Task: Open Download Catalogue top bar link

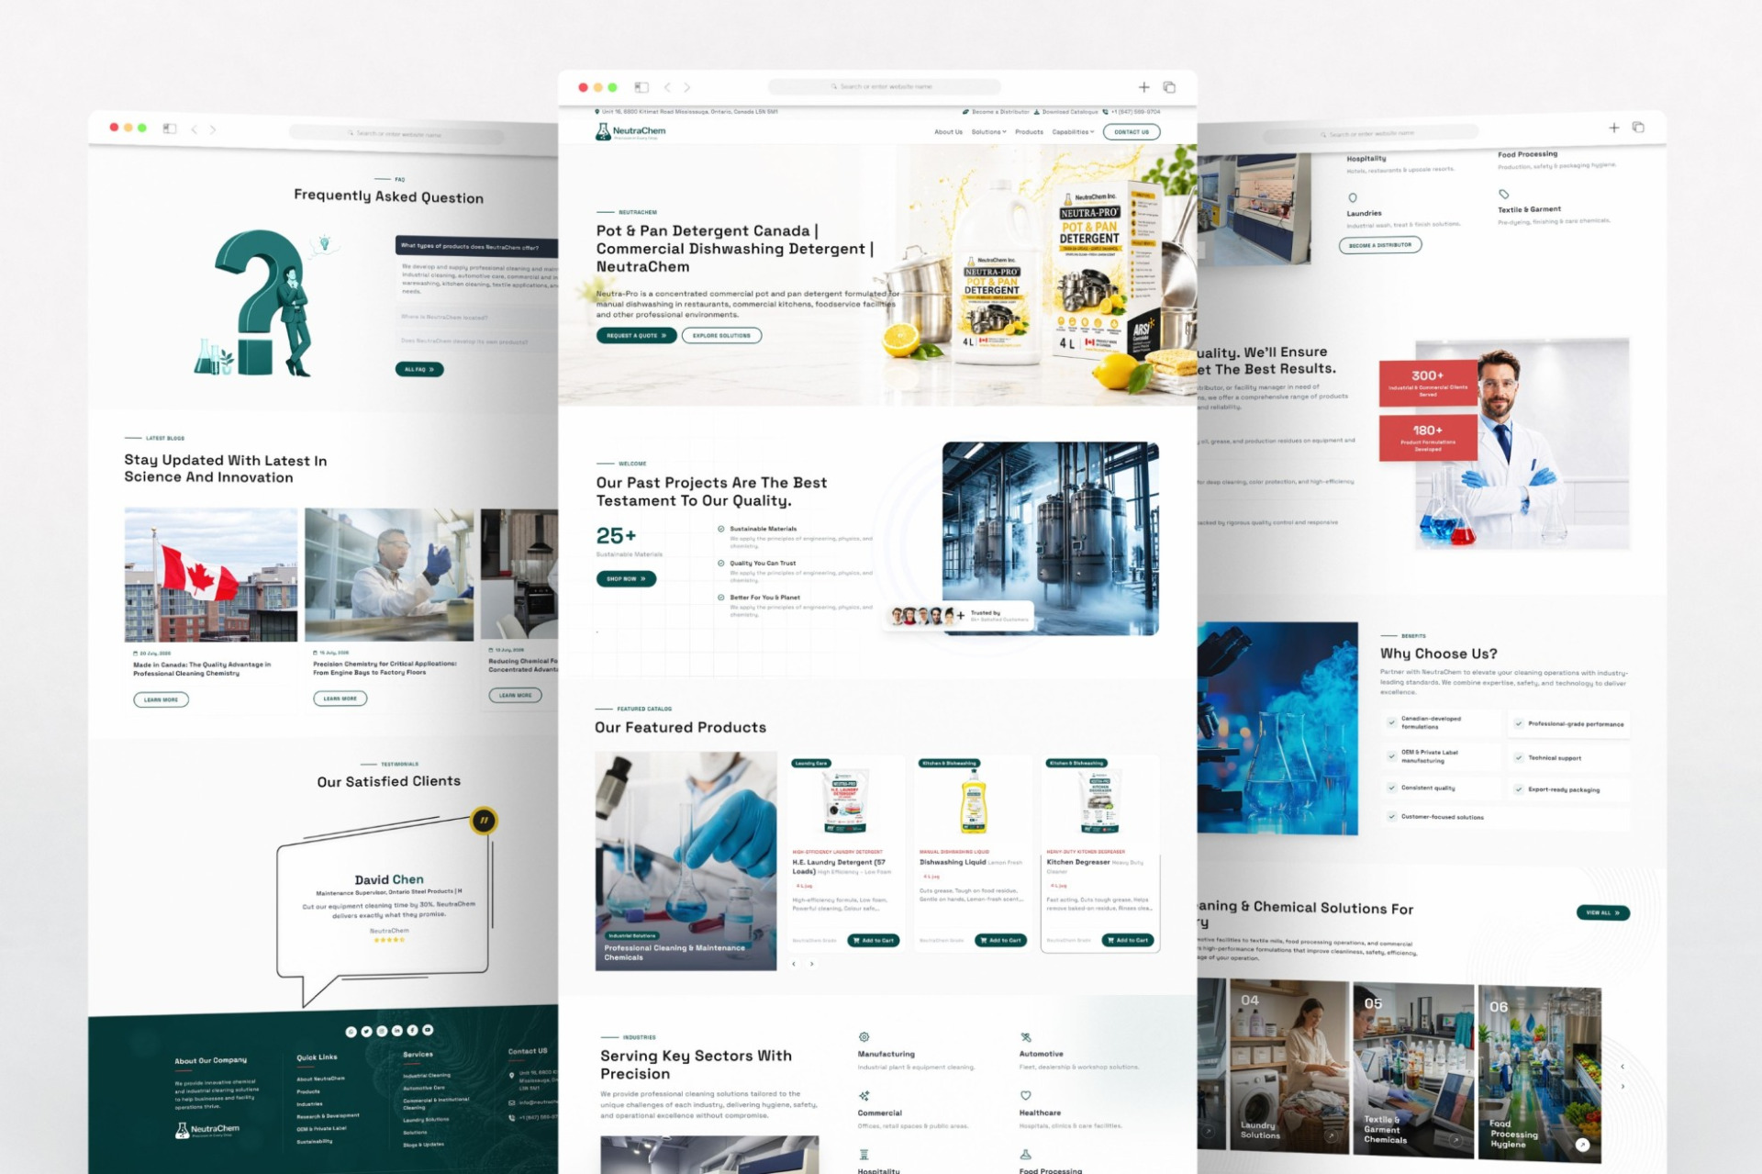Action: [x=1065, y=112]
